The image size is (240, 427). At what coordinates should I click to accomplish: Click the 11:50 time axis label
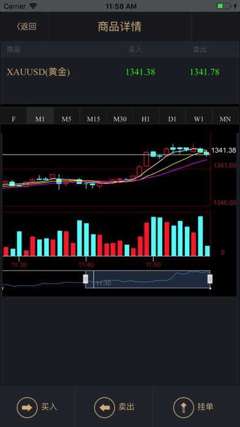[x=153, y=264]
